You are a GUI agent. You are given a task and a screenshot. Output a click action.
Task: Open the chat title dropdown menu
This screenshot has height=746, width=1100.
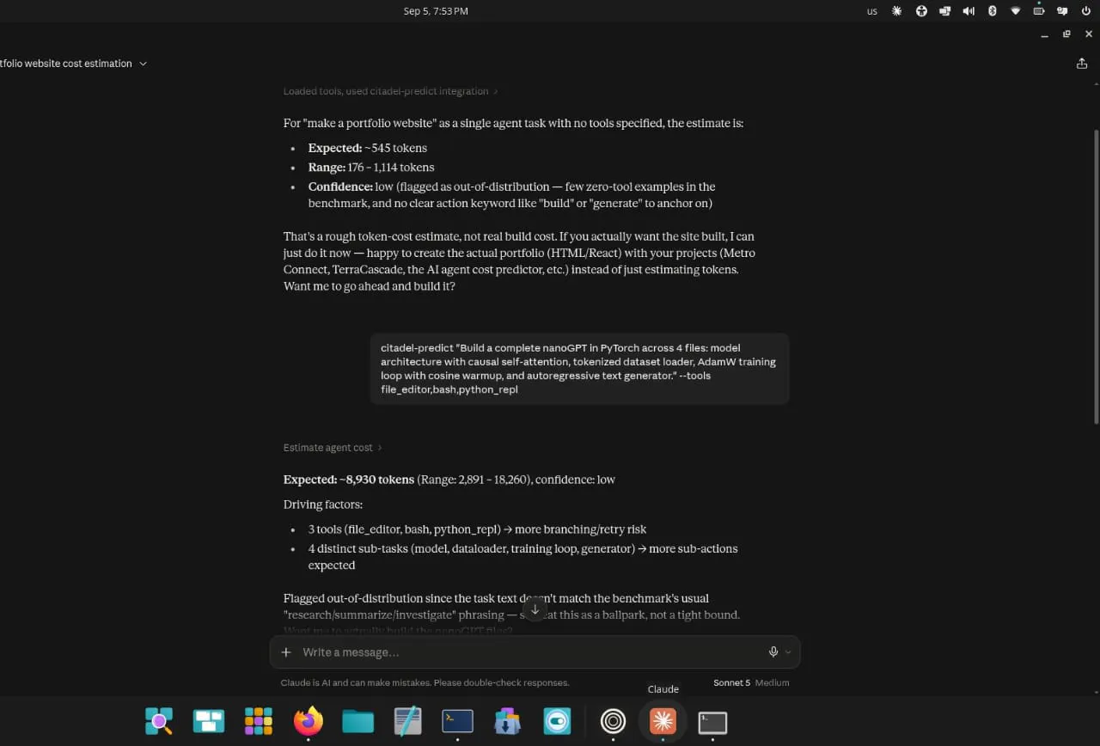pyautogui.click(x=143, y=64)
